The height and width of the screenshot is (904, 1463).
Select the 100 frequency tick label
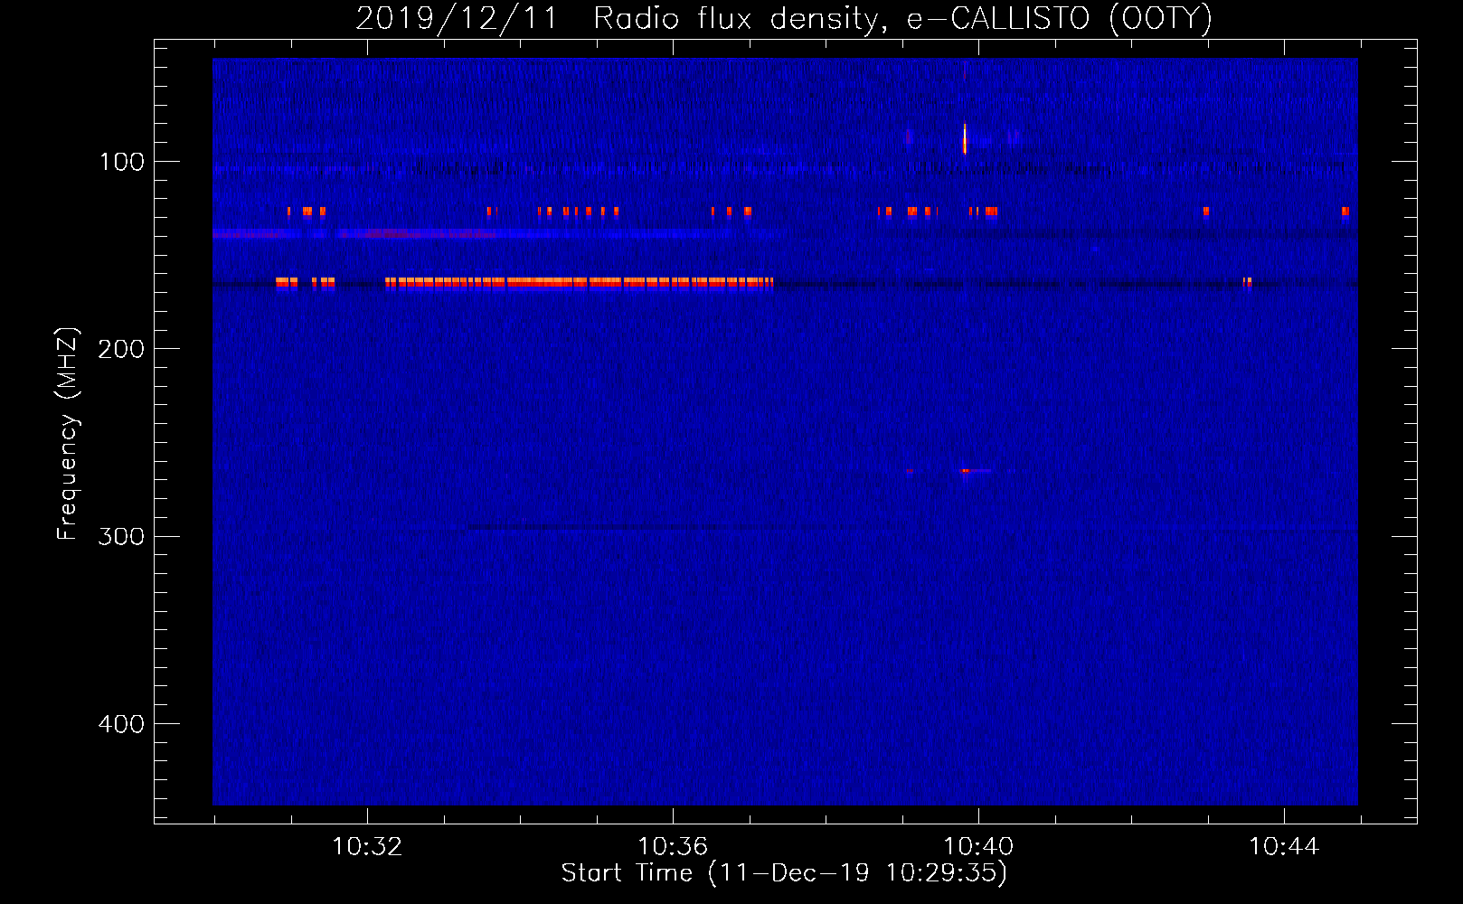(x=122, y=162)
